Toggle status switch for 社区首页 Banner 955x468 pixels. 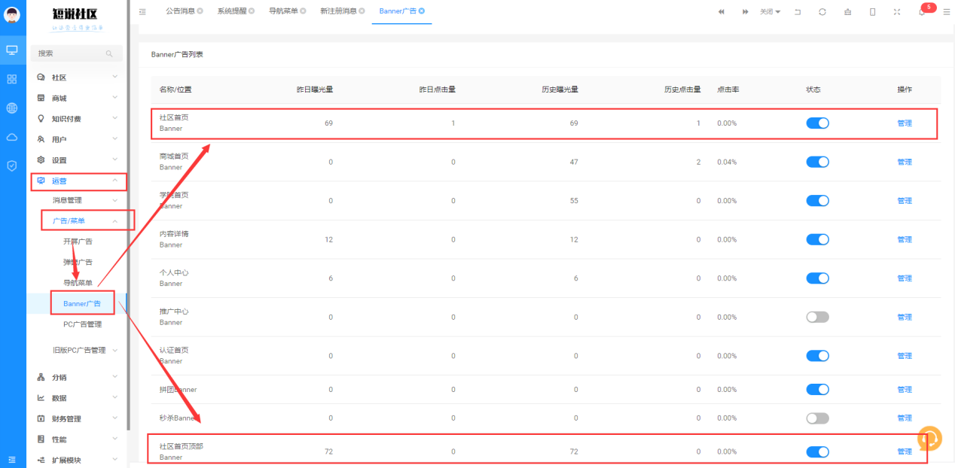817,123
